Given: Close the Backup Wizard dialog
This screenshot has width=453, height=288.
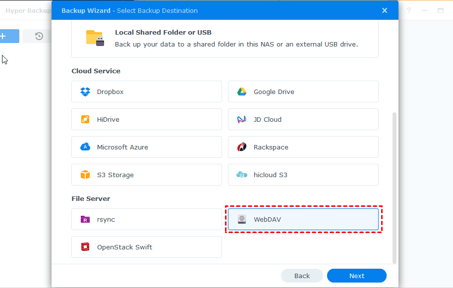Looking at the screenshot, I should (385, 10).
